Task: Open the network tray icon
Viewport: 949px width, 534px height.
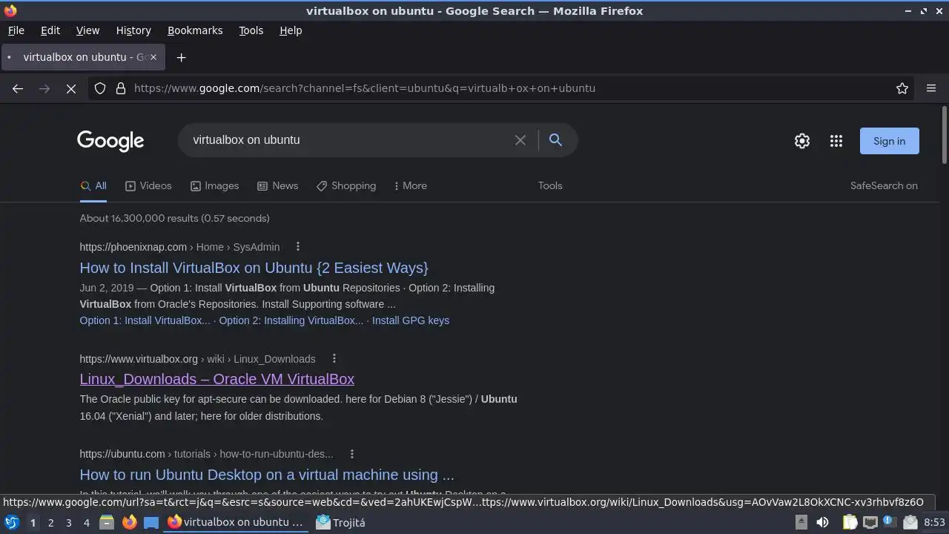Action: click(870, 522)
